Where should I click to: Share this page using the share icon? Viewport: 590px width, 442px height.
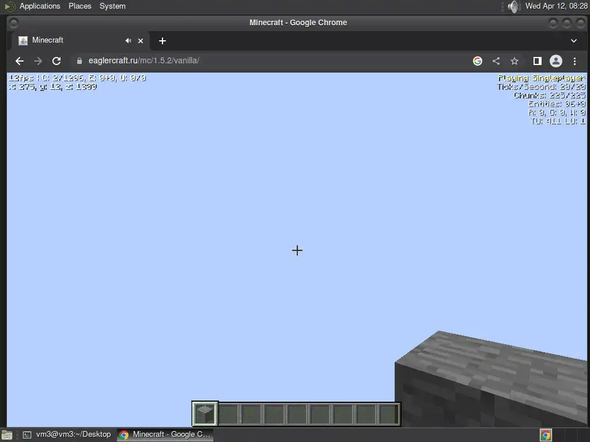coord(496,61)
